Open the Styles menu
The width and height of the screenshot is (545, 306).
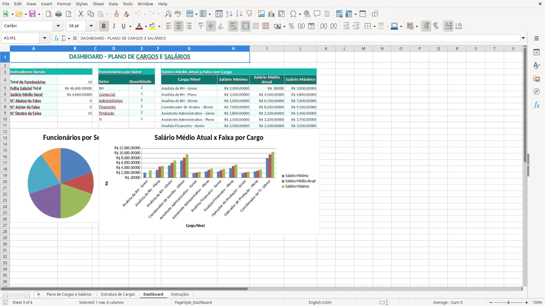coord(82,4)
